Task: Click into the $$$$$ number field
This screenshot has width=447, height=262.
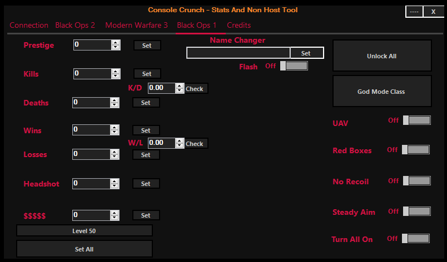Action: [91, 215]
